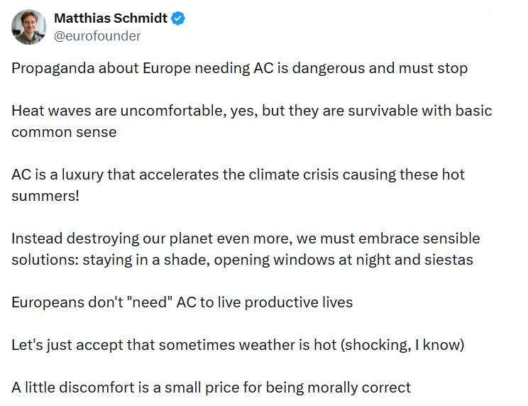Click the word 'Propaganda' opening the post
This screenshot has width=528, height=406.
(53, 68)
